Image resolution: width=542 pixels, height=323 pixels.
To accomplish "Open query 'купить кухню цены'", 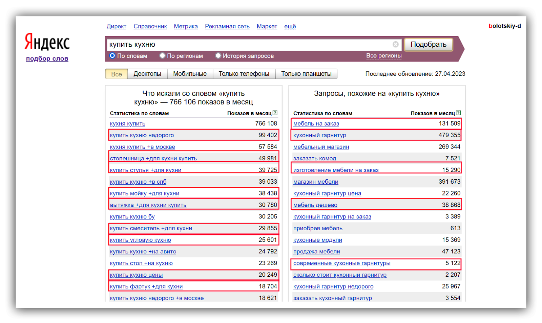I will click(137, 275).
